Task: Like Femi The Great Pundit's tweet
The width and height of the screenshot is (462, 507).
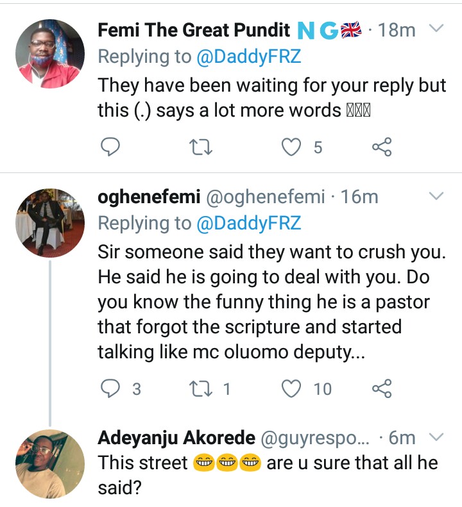Action: (x=293, y=148)
